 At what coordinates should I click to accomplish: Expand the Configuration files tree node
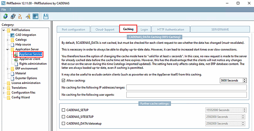pyautogui.click(x=4, y=93)
